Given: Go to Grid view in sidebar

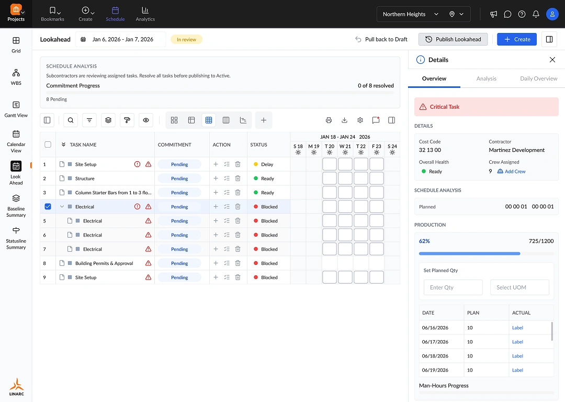Looking at the screenshot, I should tap(16, 44).
